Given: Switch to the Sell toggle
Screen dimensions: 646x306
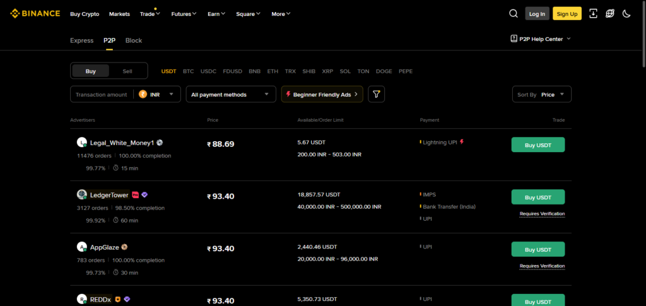Looking at the screenshot, I should tap(127, 71).
